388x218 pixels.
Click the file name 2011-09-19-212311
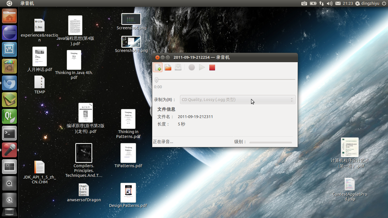(x=195, y=117)
